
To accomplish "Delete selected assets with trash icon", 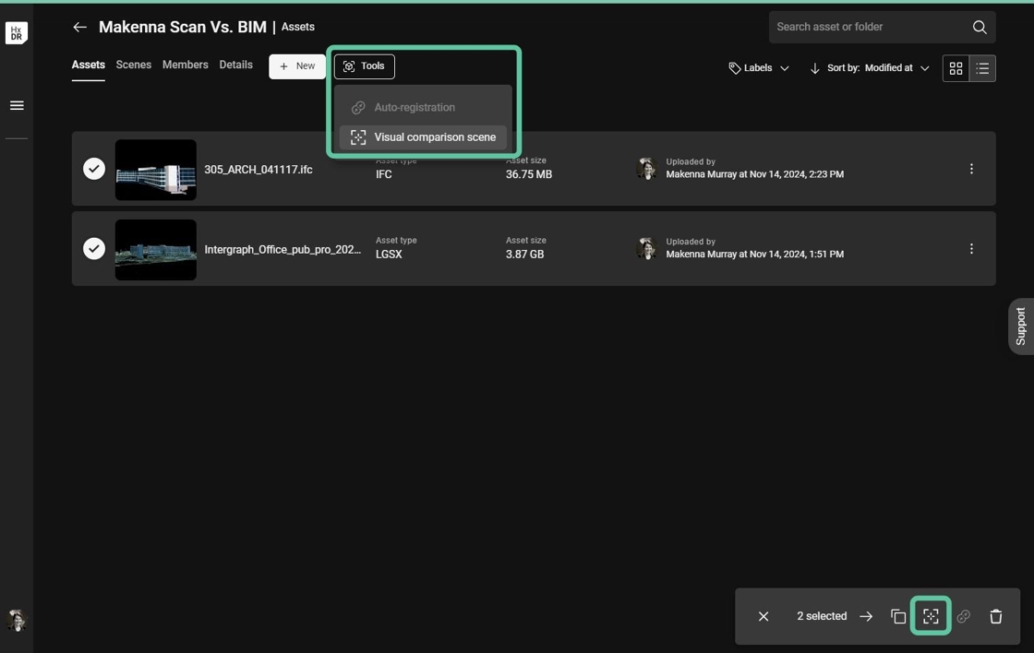I will pyautogui.click(x=996, y=616).
